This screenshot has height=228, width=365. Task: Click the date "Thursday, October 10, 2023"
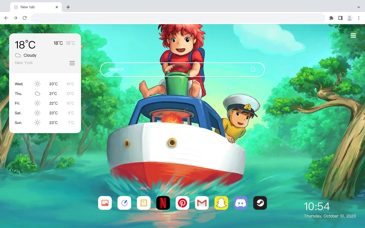click(x=330, y=216)
